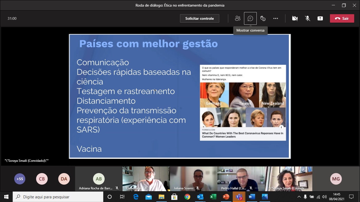Unmute the microphone
The image size is (360, 202).
(x=307, y=18)
